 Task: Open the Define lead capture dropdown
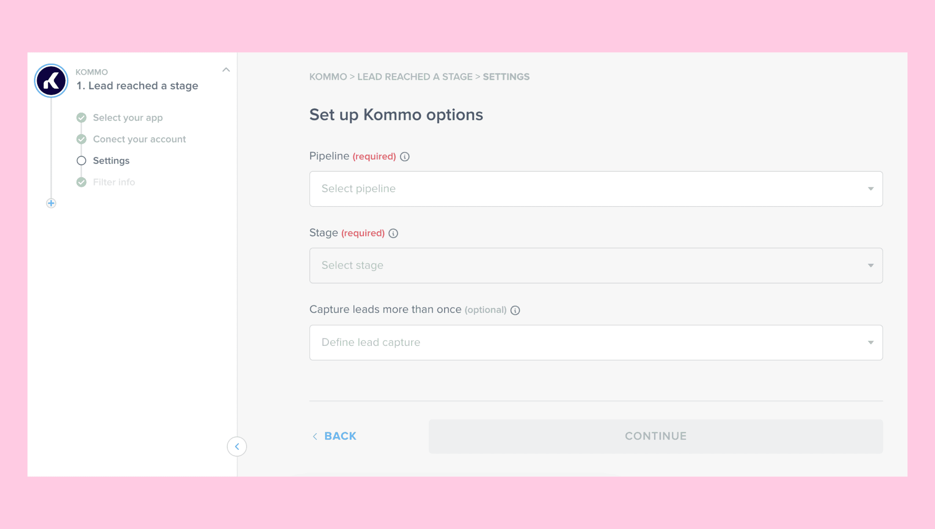[x=596, y=343]
